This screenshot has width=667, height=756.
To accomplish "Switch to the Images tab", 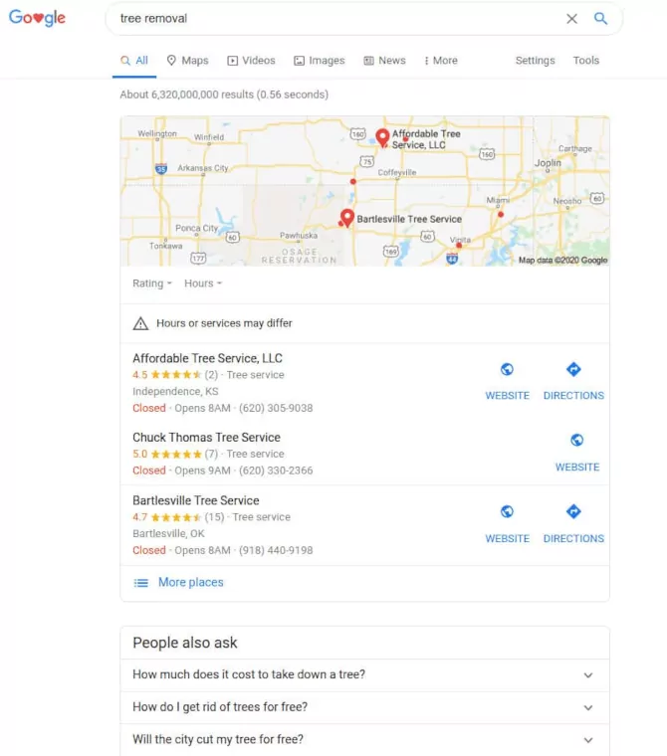I will click(x=320, y=61).
